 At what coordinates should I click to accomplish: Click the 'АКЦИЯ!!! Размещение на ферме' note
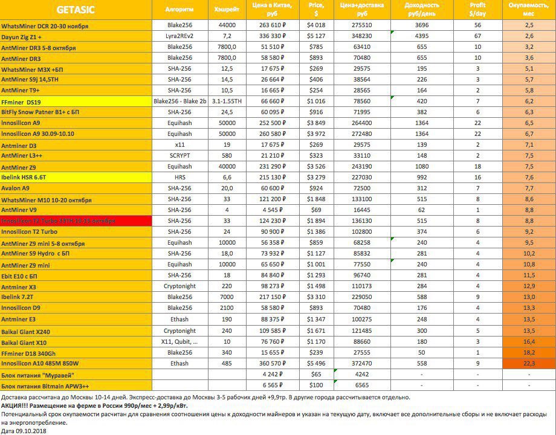tap(94, 406)
